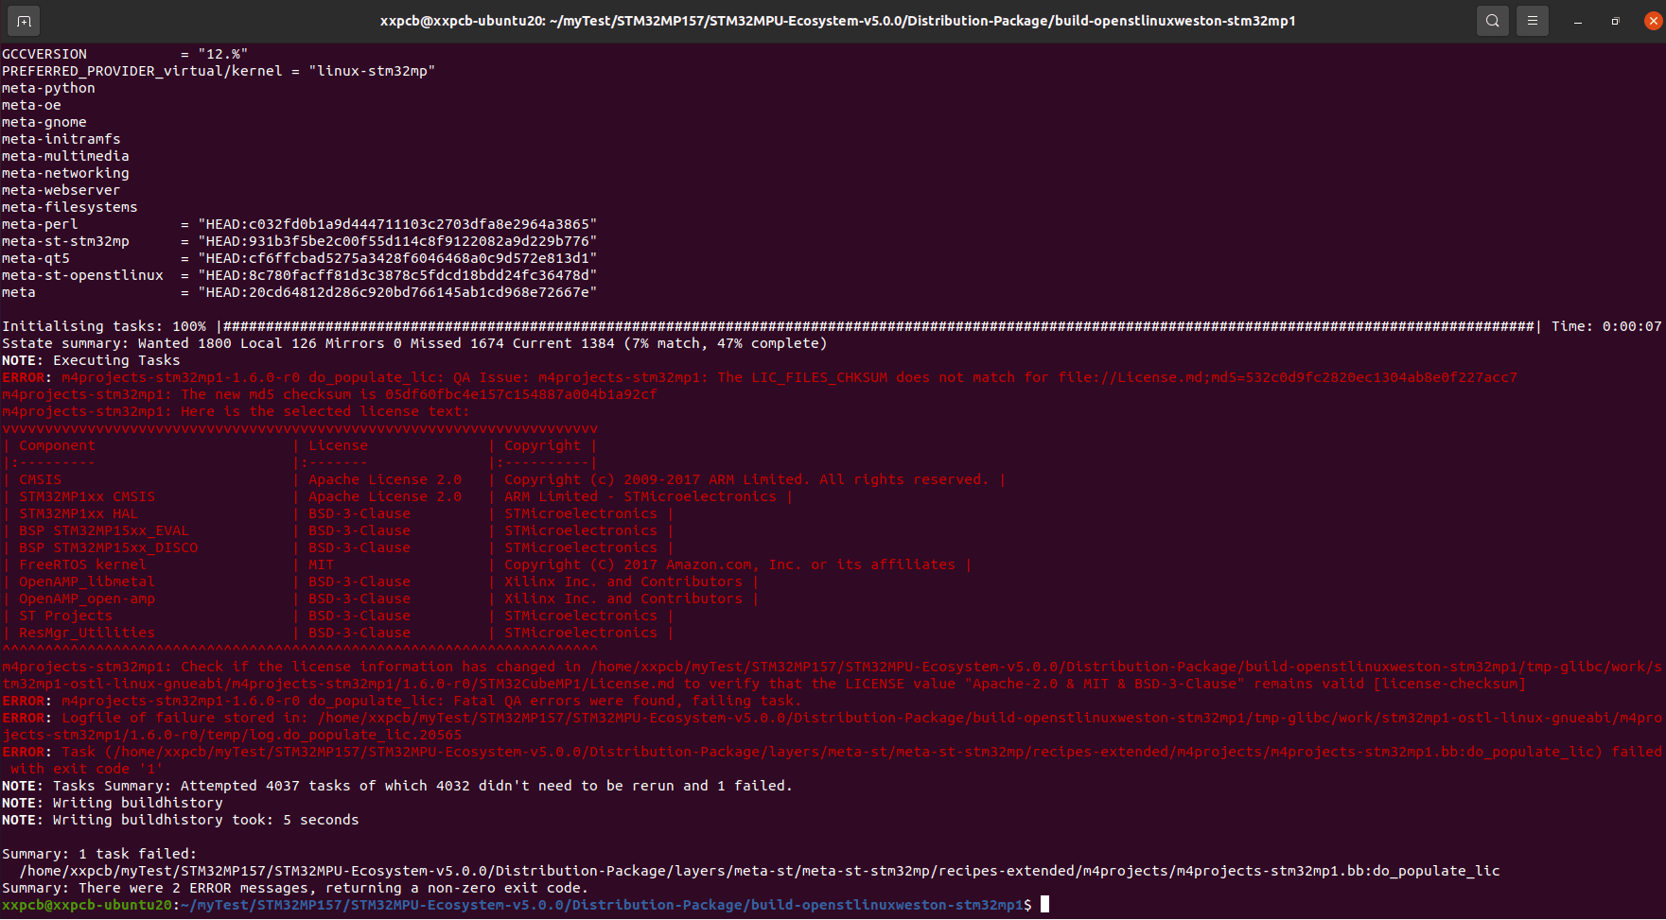
Task: Click the orange close icon
Action: pos(1654,20)
